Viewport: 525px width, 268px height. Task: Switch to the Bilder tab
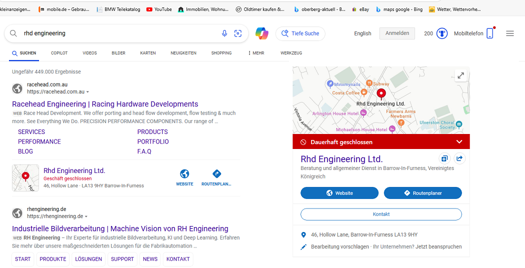[118, 53]
